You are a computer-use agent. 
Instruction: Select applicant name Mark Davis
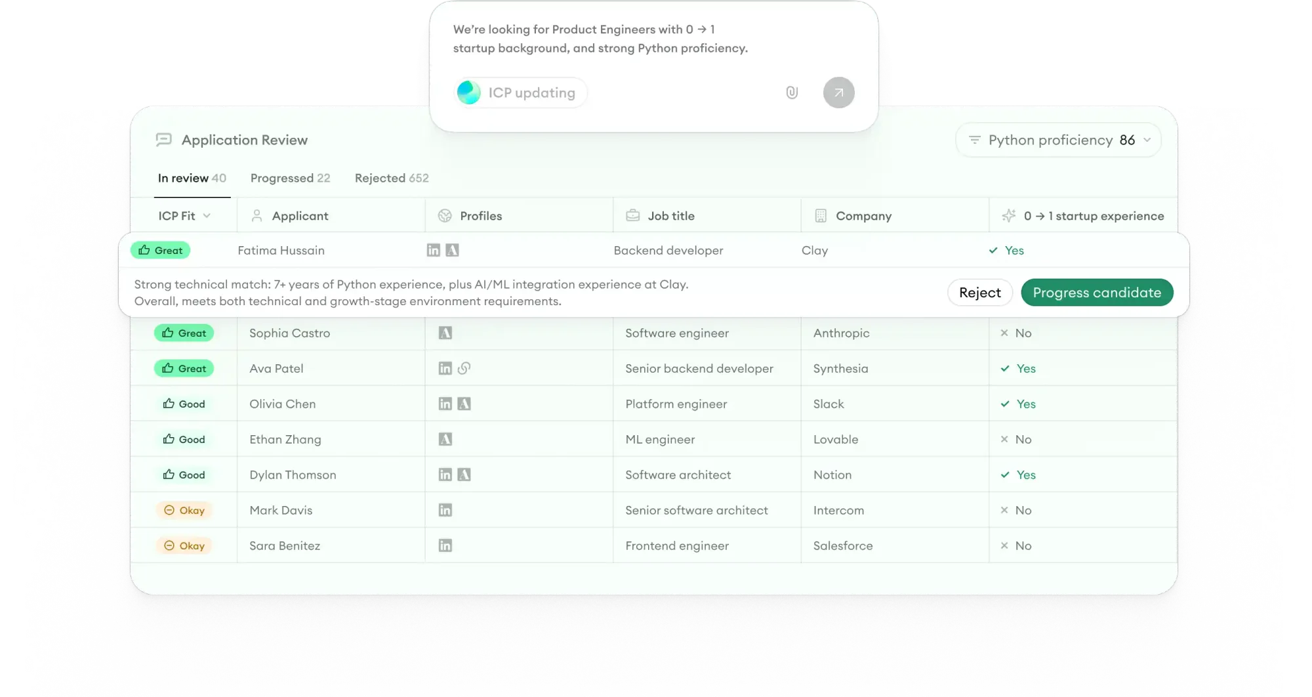(x=281, y=510)
